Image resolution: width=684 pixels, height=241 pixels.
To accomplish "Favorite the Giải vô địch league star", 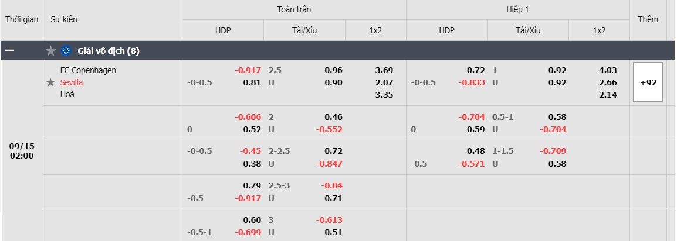I will (x=51, y=51).
